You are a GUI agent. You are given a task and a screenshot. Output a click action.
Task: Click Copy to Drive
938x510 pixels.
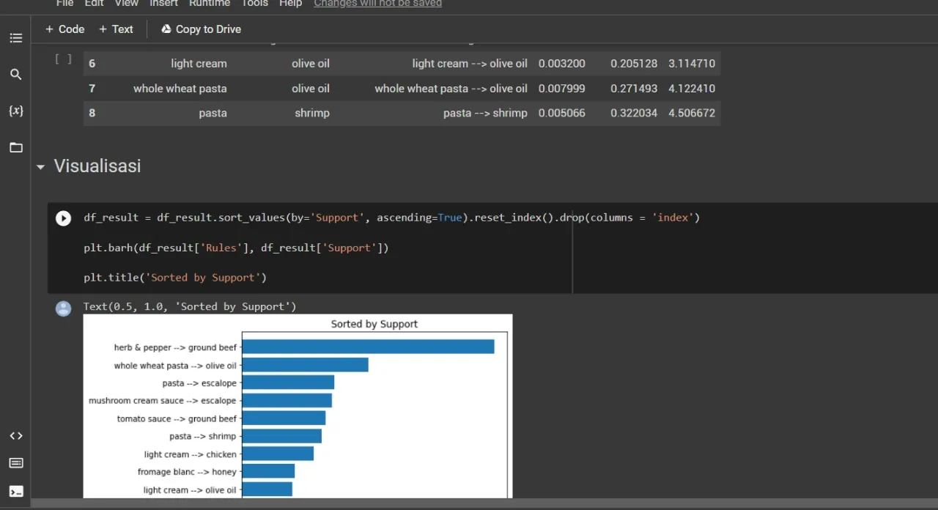201,29
